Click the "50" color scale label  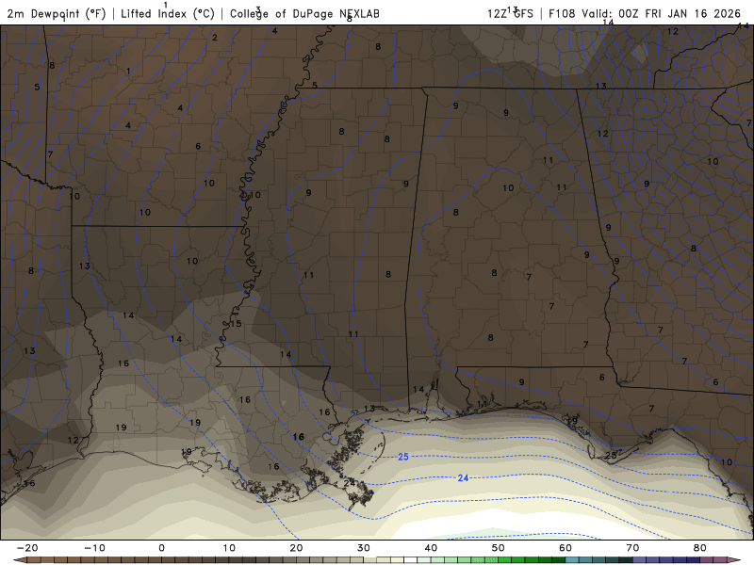tap(499, 548)
